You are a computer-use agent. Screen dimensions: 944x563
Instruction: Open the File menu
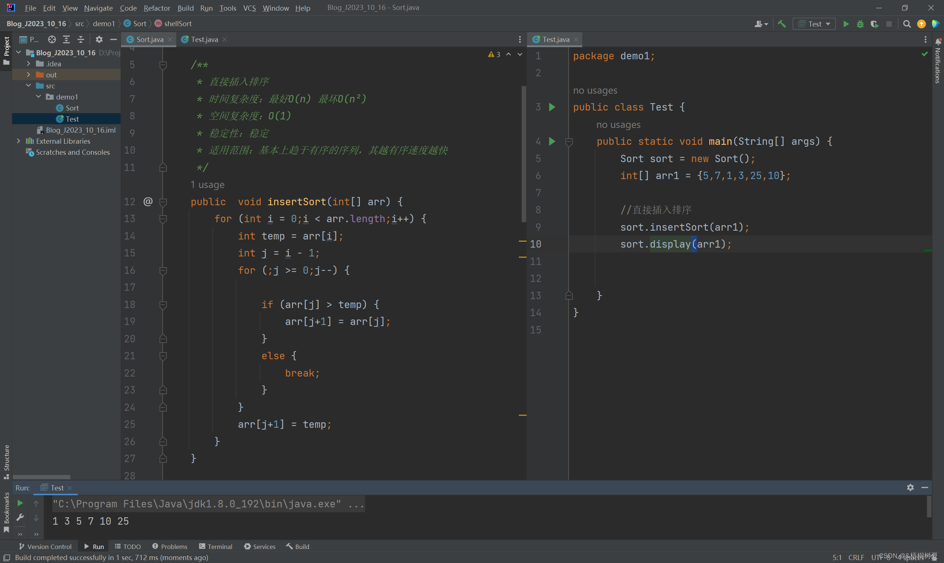point(30,8)
